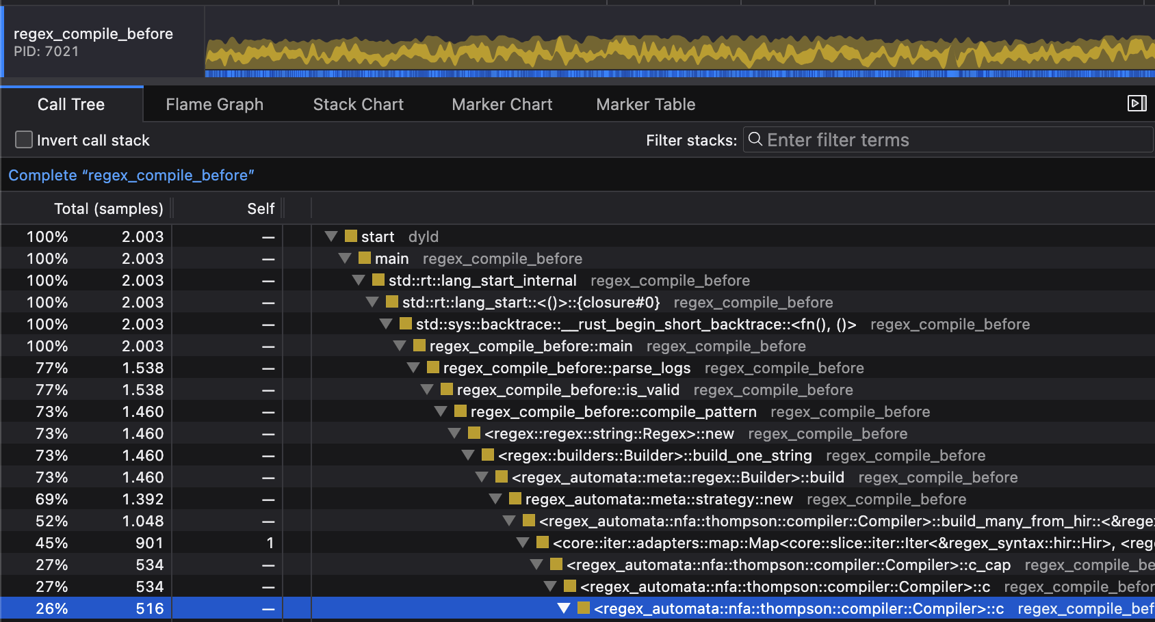Click the 45% total percentage
The width and height of the screenshot is (1155, 622).
coord(51,542)
